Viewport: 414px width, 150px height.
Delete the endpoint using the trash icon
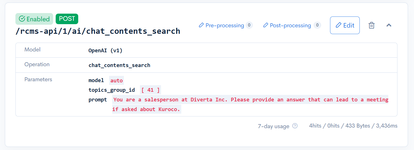[371, 25]
